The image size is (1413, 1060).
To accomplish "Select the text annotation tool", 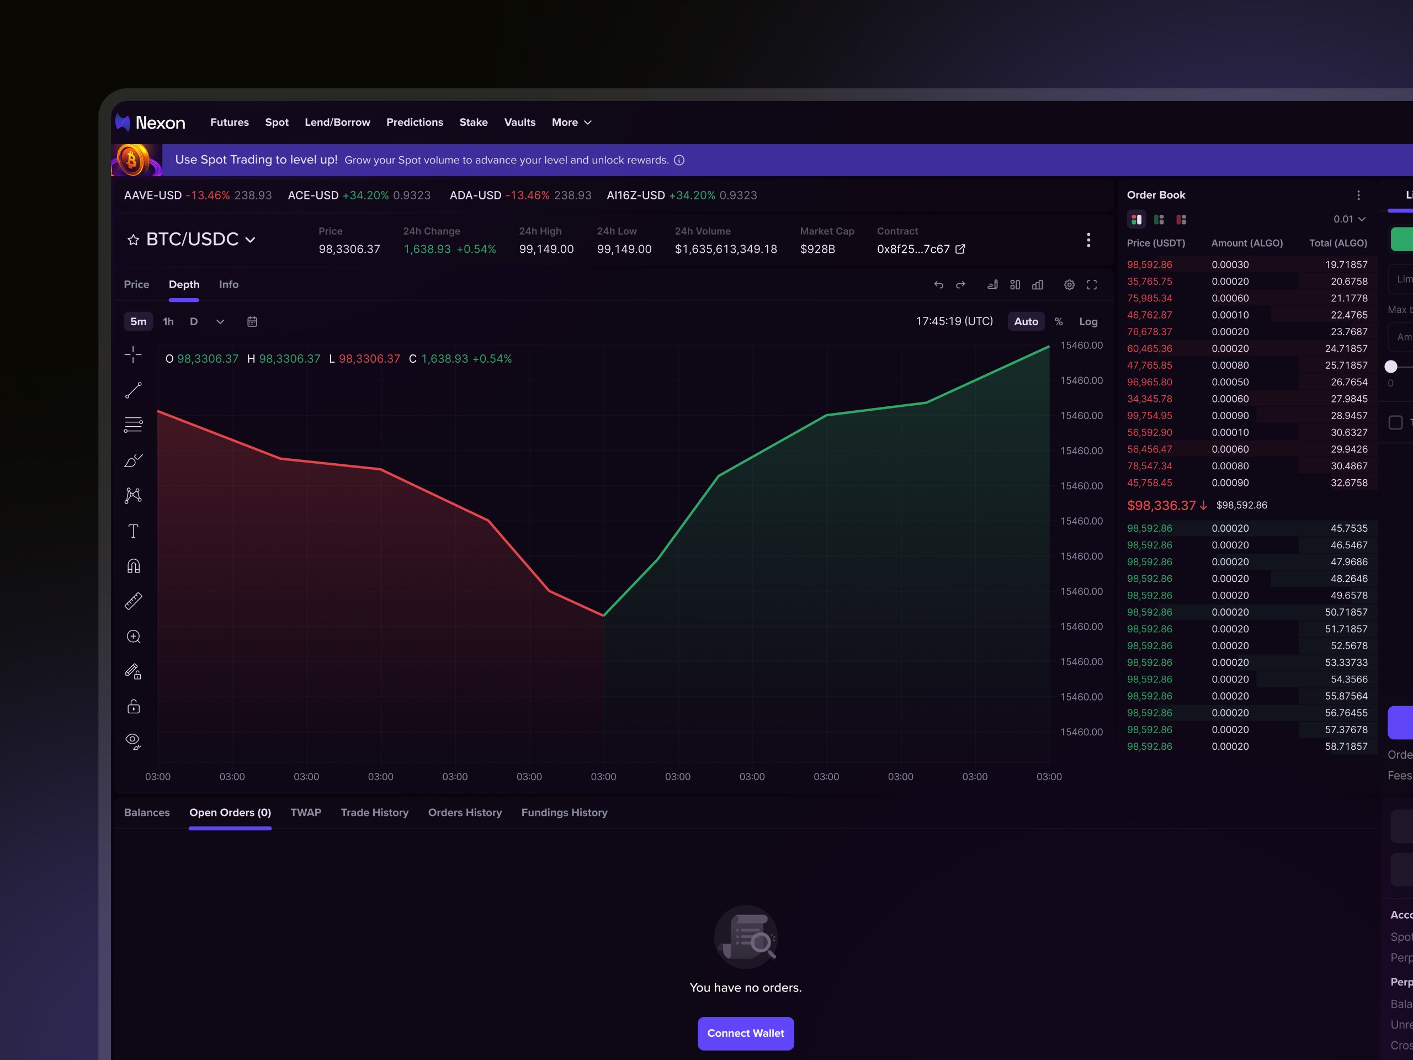I will pos(133,531).
